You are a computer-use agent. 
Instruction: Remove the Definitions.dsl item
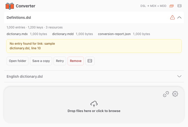pos(76,61)
